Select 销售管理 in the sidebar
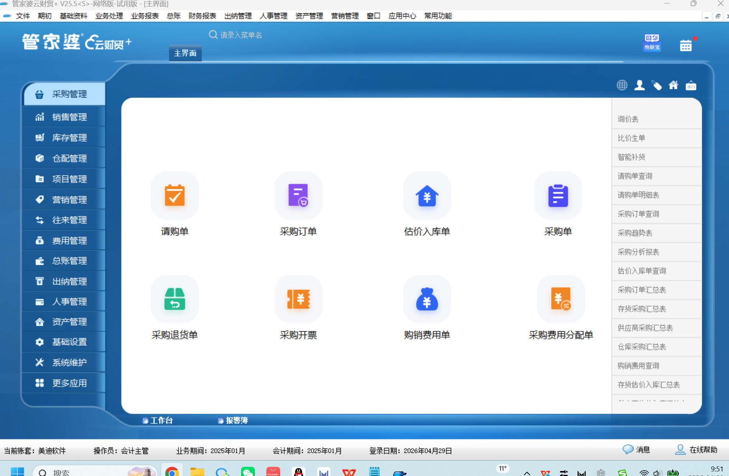The height and width of the screenshot is (476, 729). (x=64, y=117)
